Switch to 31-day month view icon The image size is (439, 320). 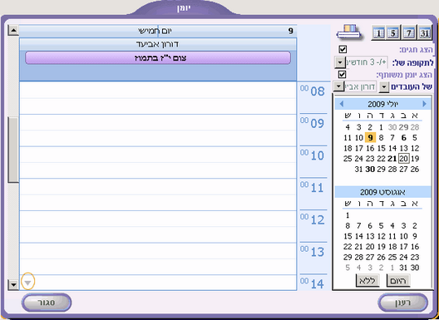[424, 33]
